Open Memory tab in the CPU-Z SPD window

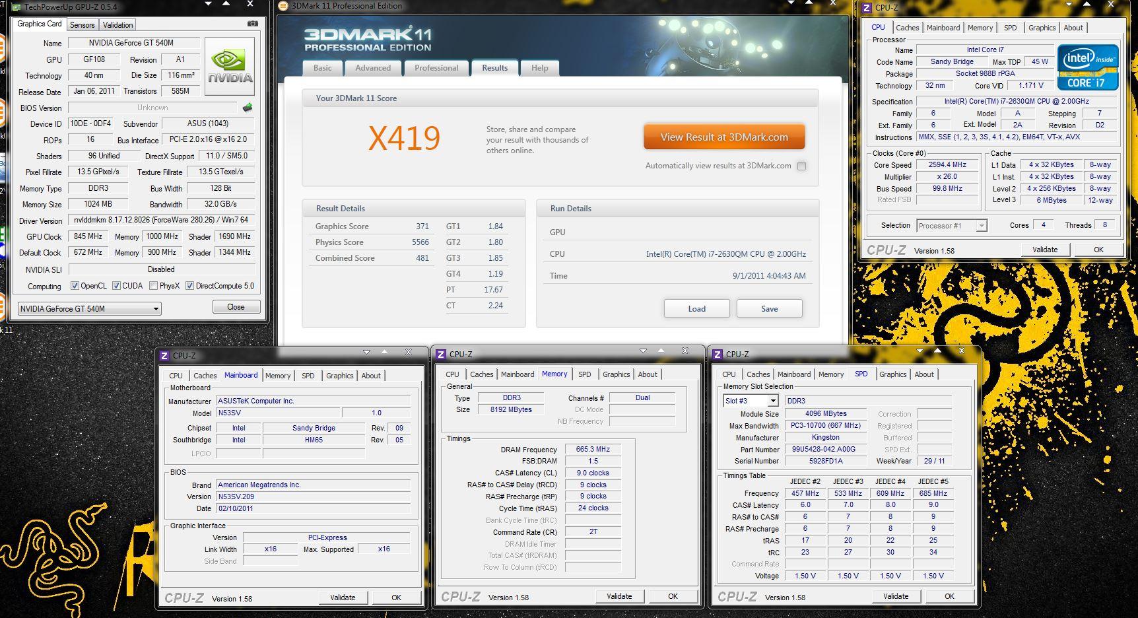(x=831, y=374)
